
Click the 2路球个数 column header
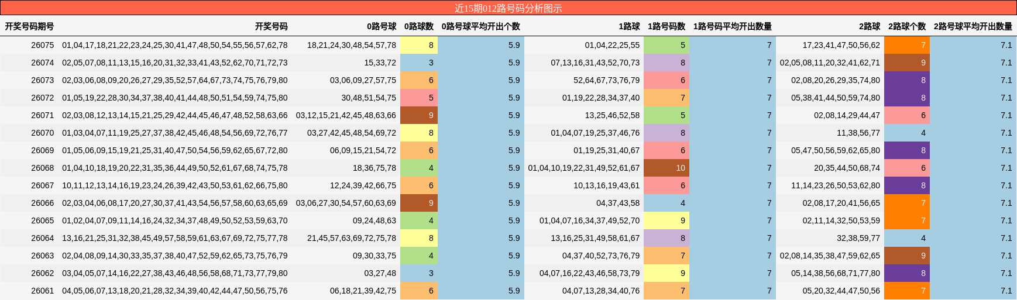pos(907,26)
